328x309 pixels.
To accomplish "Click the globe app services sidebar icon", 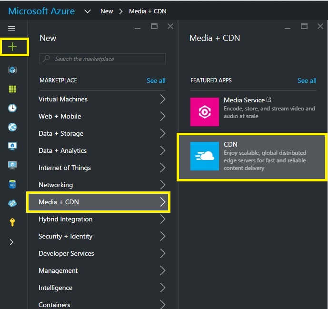I will tap(12, 127).
